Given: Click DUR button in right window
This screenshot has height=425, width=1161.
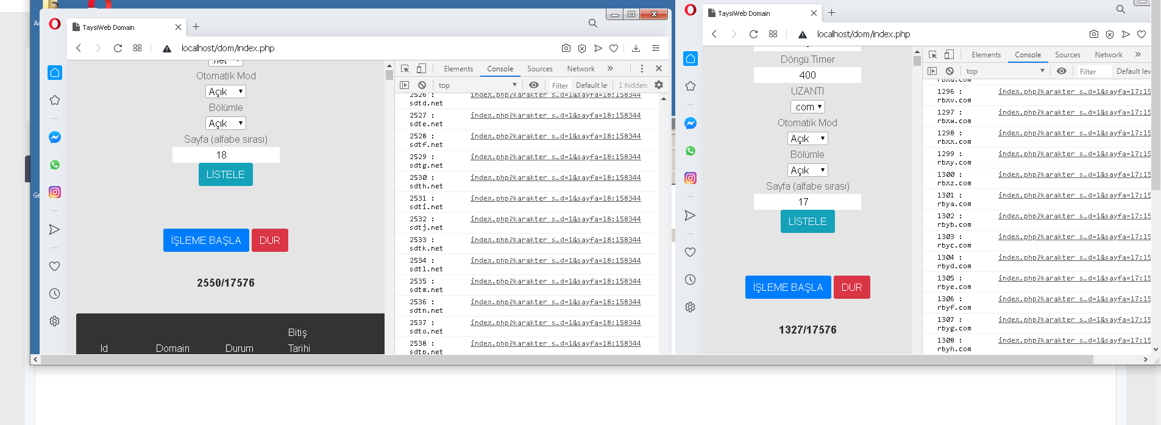Looking at the screenshot, I should point(852,287).
